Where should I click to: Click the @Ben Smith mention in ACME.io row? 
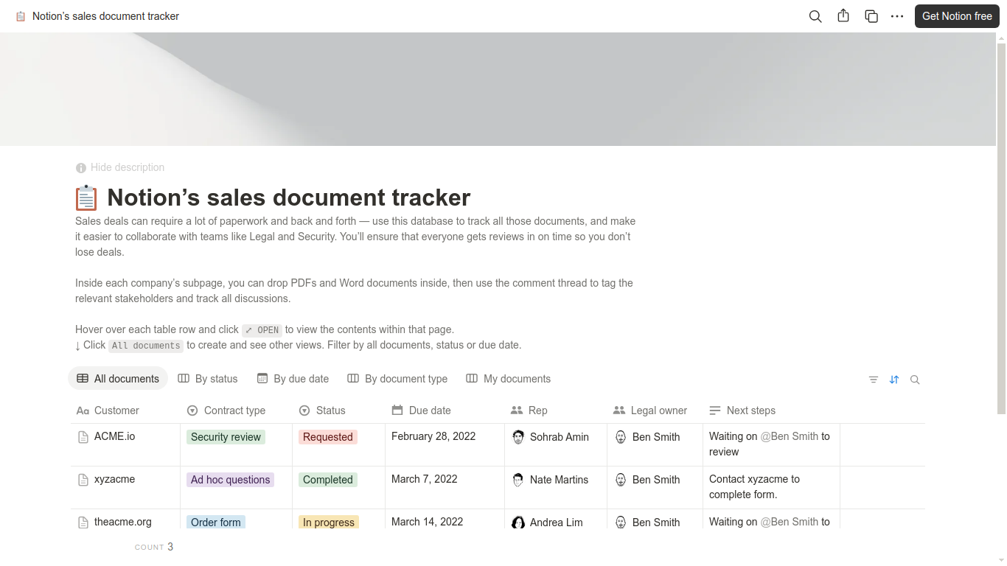790,436
